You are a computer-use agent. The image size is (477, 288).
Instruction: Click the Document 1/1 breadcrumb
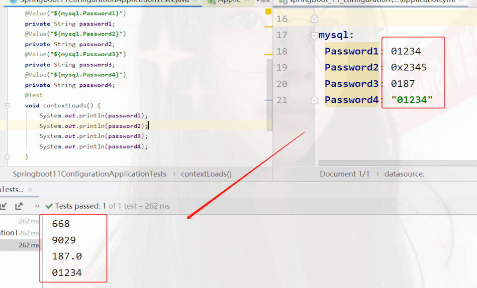pos(344,174)
